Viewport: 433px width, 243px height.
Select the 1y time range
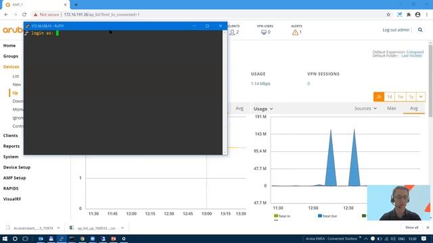pyautogui.click(x=411, y=97)
